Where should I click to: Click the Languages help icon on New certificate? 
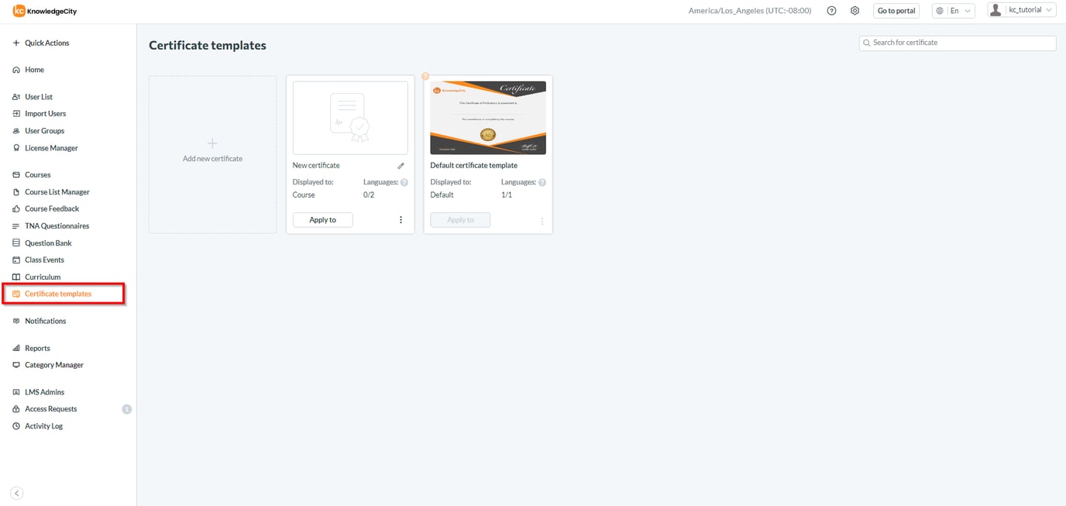pos(404,181)
